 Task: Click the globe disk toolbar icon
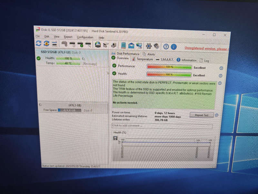coord(98,45)
